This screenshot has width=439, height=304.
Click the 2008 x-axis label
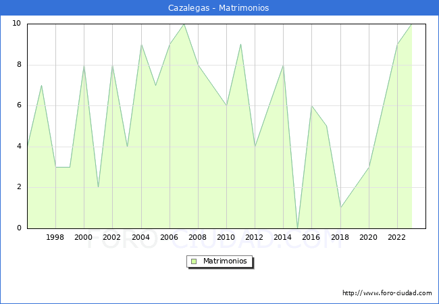point(197,238)
